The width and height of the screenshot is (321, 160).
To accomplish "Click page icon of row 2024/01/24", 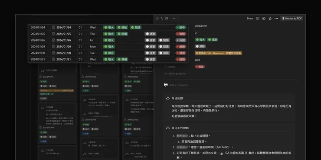I will point(54,27).
